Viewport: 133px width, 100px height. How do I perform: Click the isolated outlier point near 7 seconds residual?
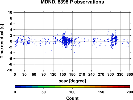click(109, 21)
